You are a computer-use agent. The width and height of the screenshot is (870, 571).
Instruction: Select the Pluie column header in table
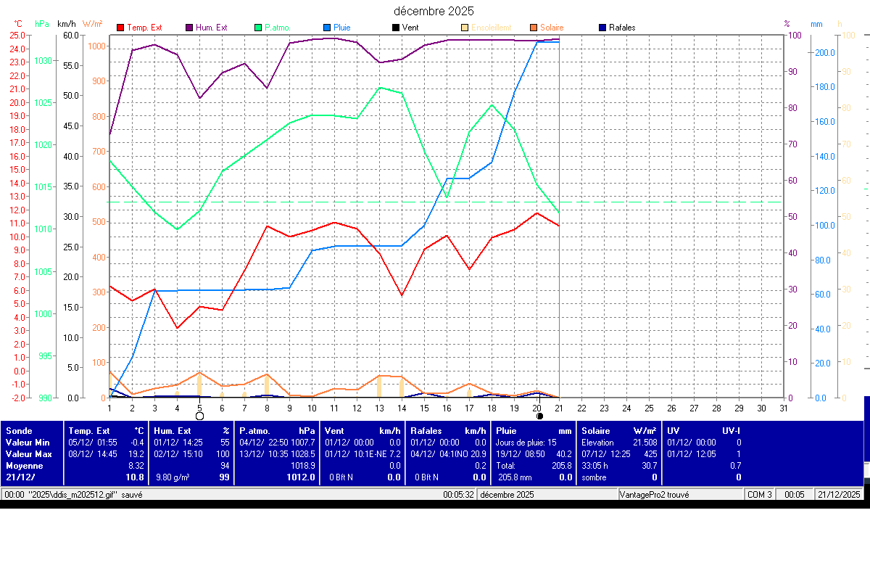(x=505, y=431)
